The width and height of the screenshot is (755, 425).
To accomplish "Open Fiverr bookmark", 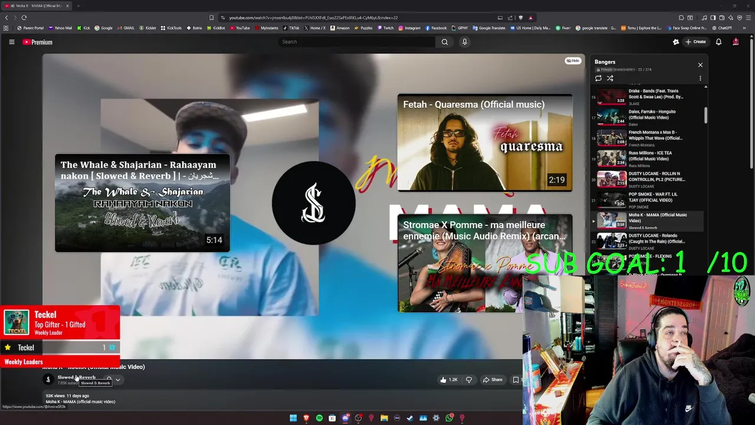I will [x=562, y=28].
